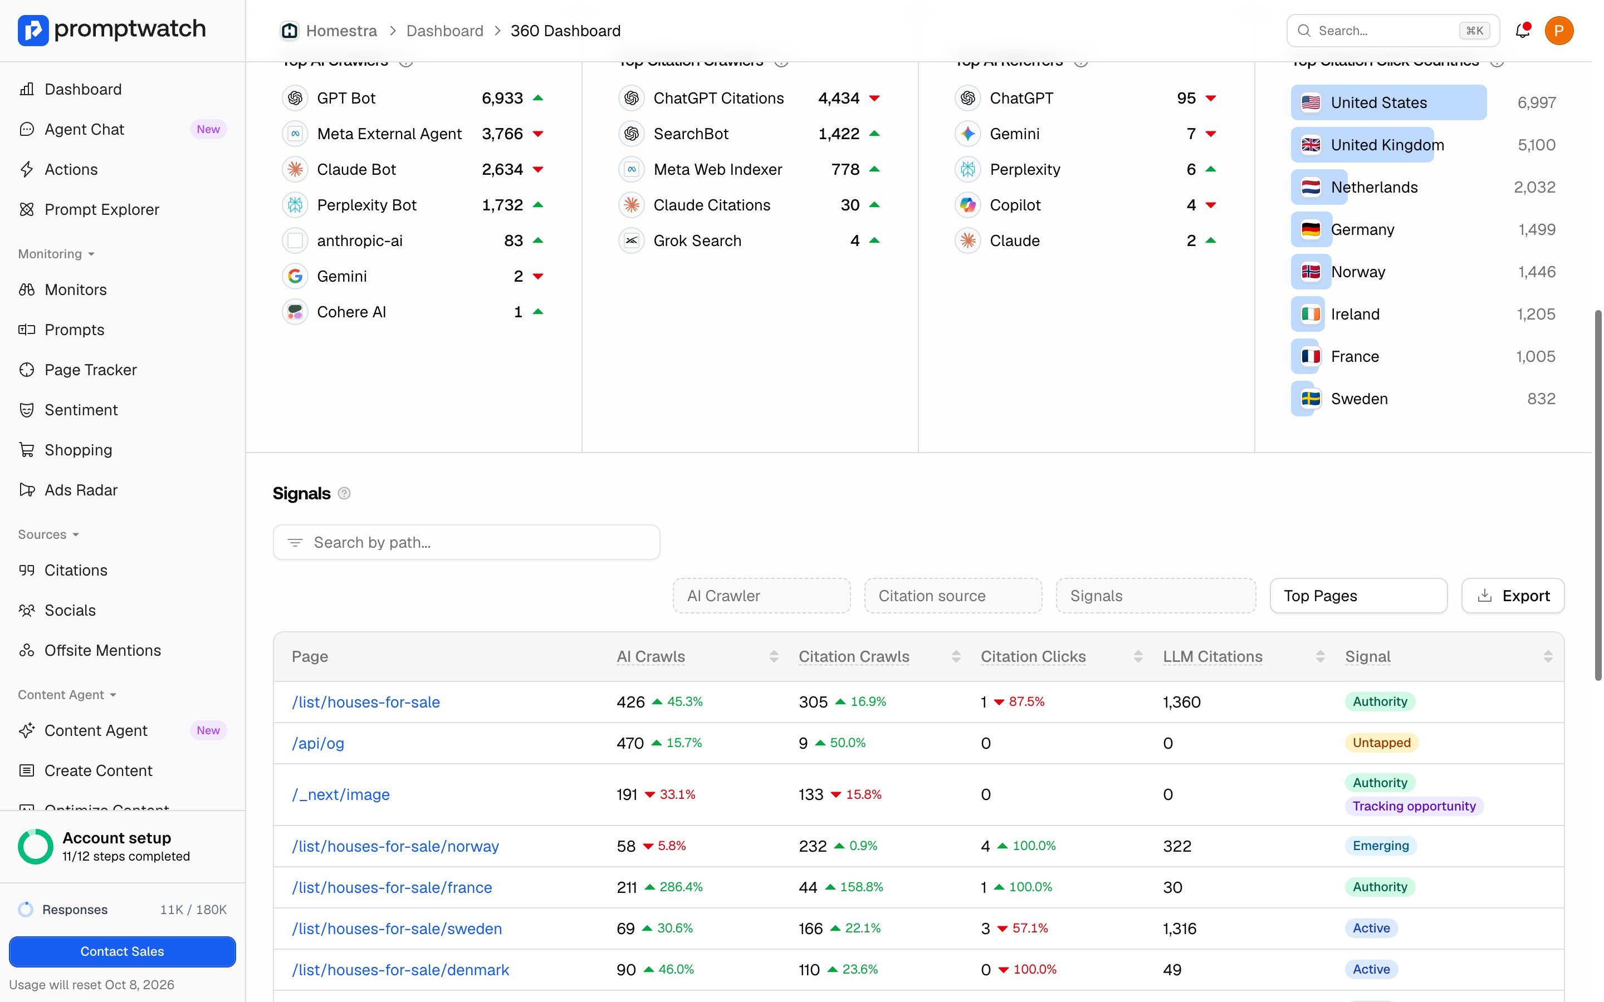
Task: Click the Gemini referrer icon
Action: coord(969,134)
